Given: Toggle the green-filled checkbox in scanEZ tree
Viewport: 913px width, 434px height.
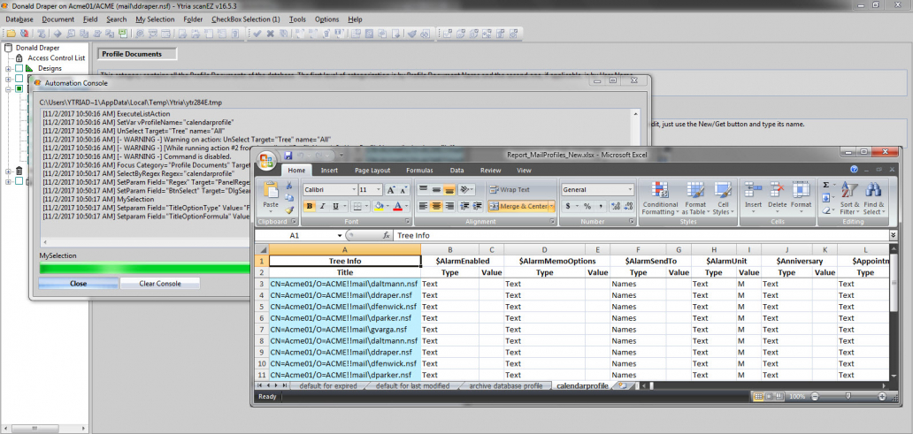Looking at the screenshot, I should (x=19, y=89).
